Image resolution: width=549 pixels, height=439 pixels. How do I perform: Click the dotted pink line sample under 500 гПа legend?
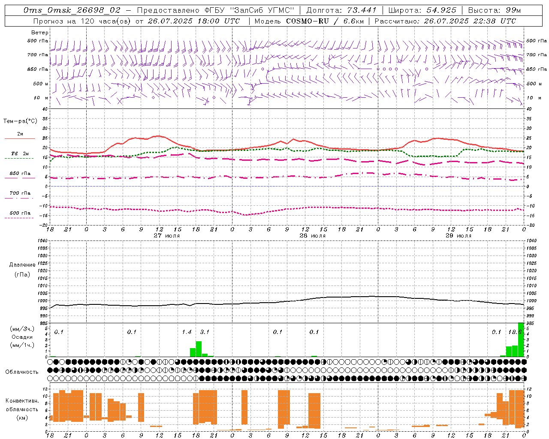click(x=19, y=218)
